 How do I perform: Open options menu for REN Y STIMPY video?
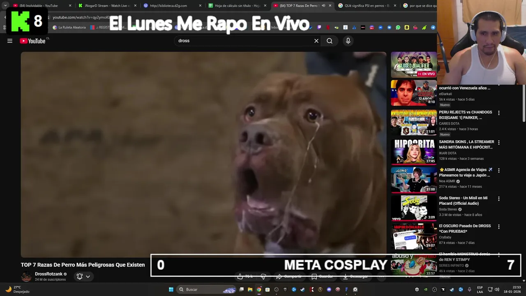click(499, 255)
